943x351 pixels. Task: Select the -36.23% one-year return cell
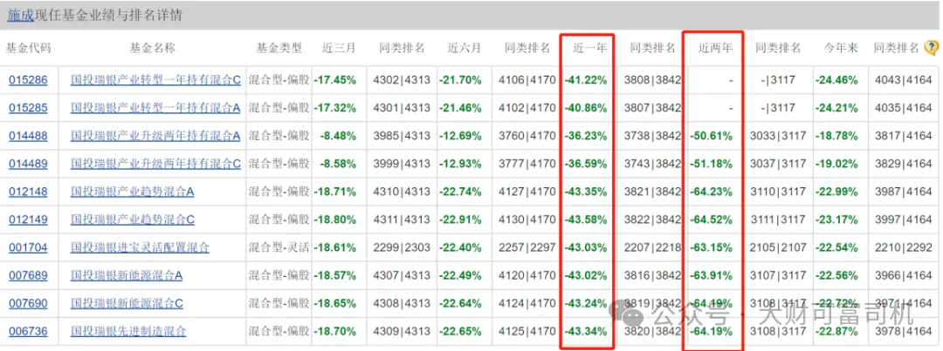585,136
